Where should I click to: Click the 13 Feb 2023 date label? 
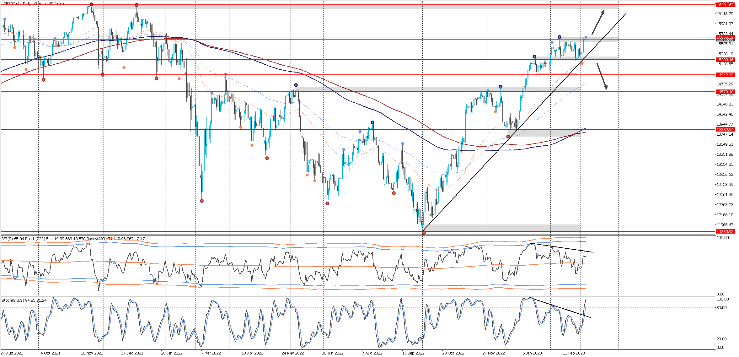574,353
